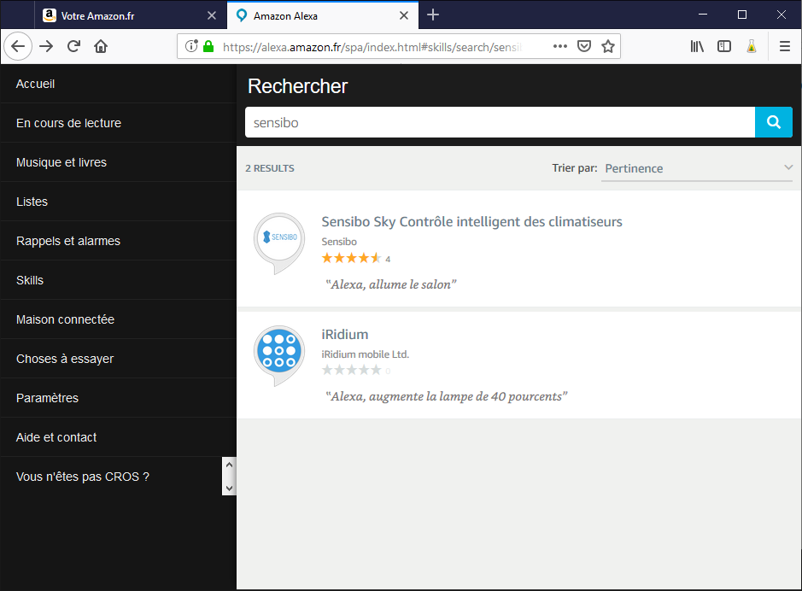
Task: Click the sidebar scroll down arrow
Action: pyautogui.click(x=229, y=489)
